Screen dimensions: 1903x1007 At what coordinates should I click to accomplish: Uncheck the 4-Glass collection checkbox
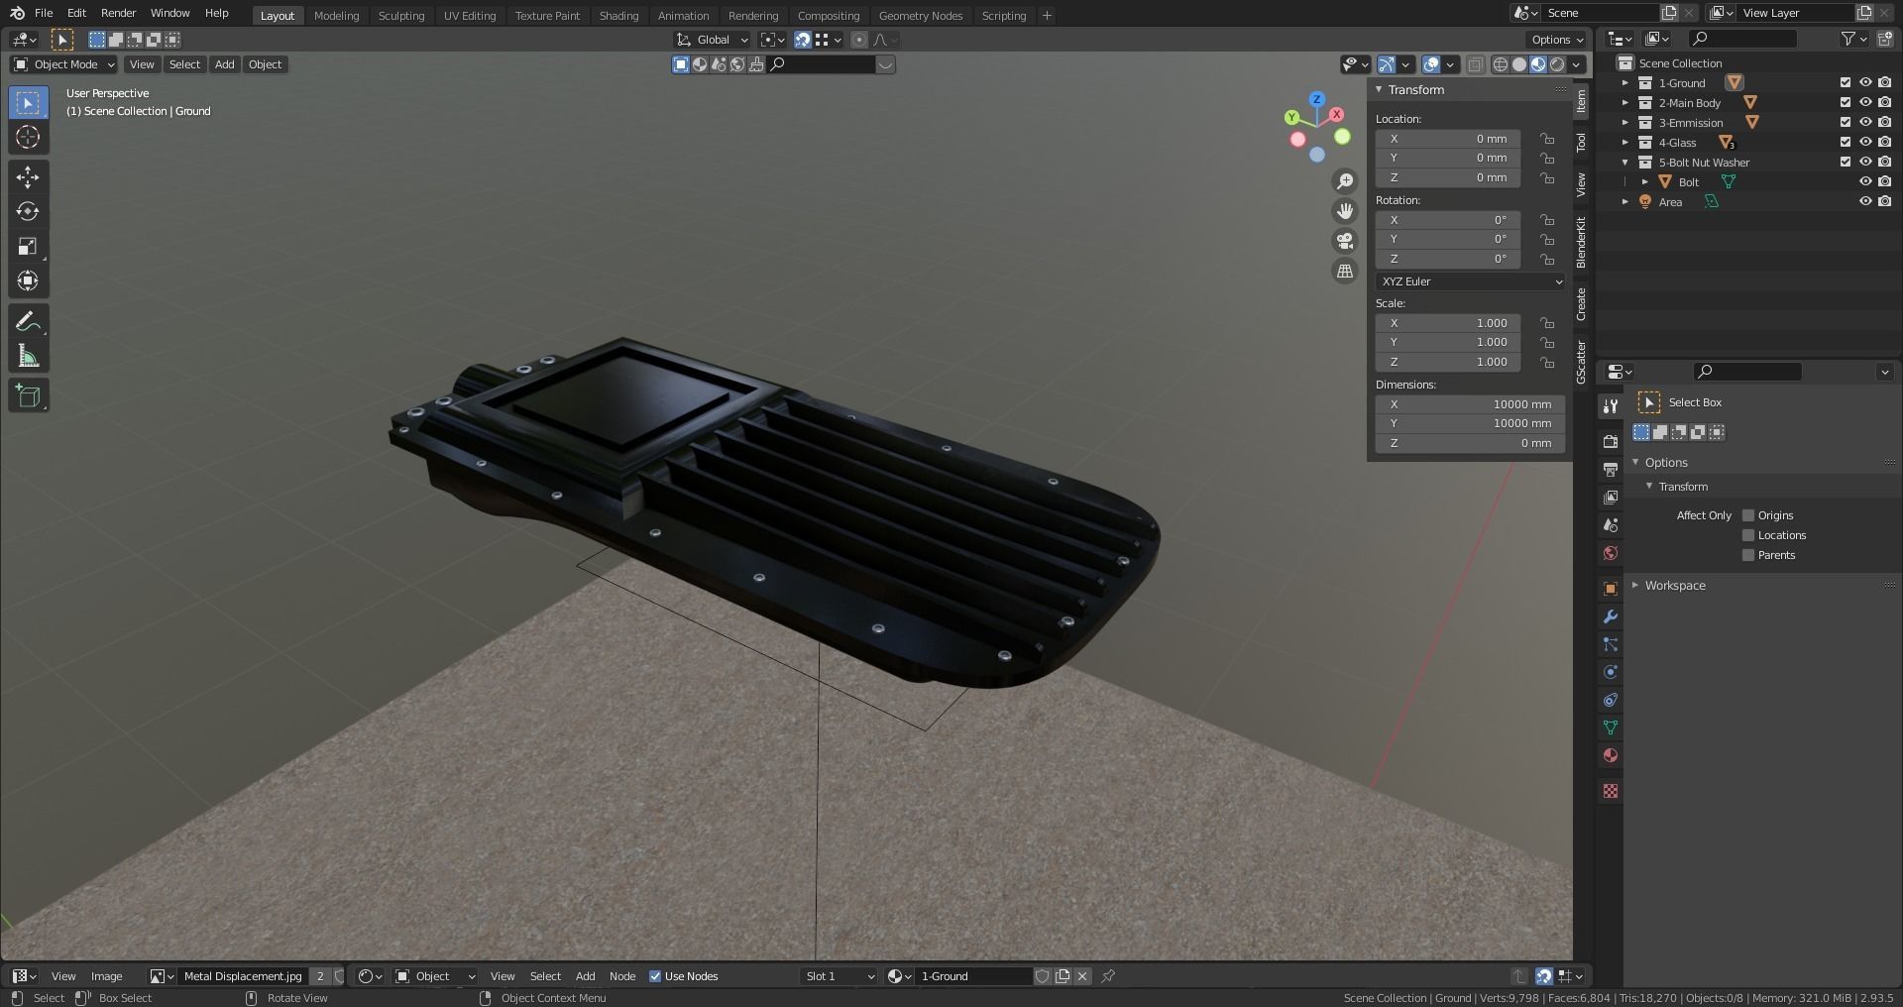click(1846, 143)
